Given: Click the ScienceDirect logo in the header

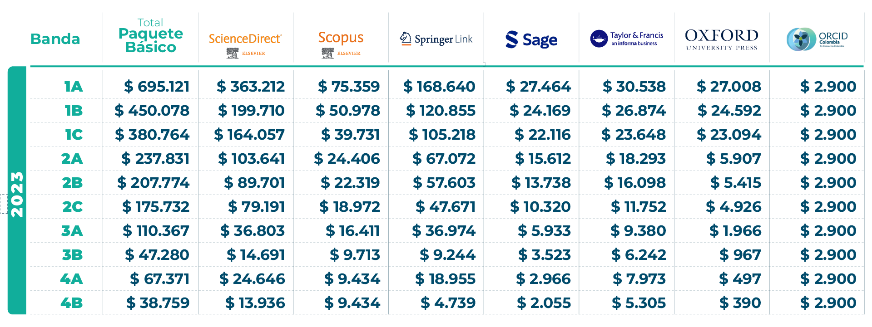Looking at the screenshot, I should (x=245, y=39).
